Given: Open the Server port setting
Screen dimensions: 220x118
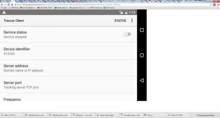Looking at the screenshot, I should pyautogui.click(x=68, y=85).
